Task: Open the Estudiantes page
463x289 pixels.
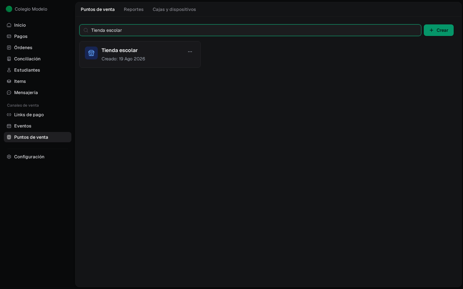Action: (38, 70)
